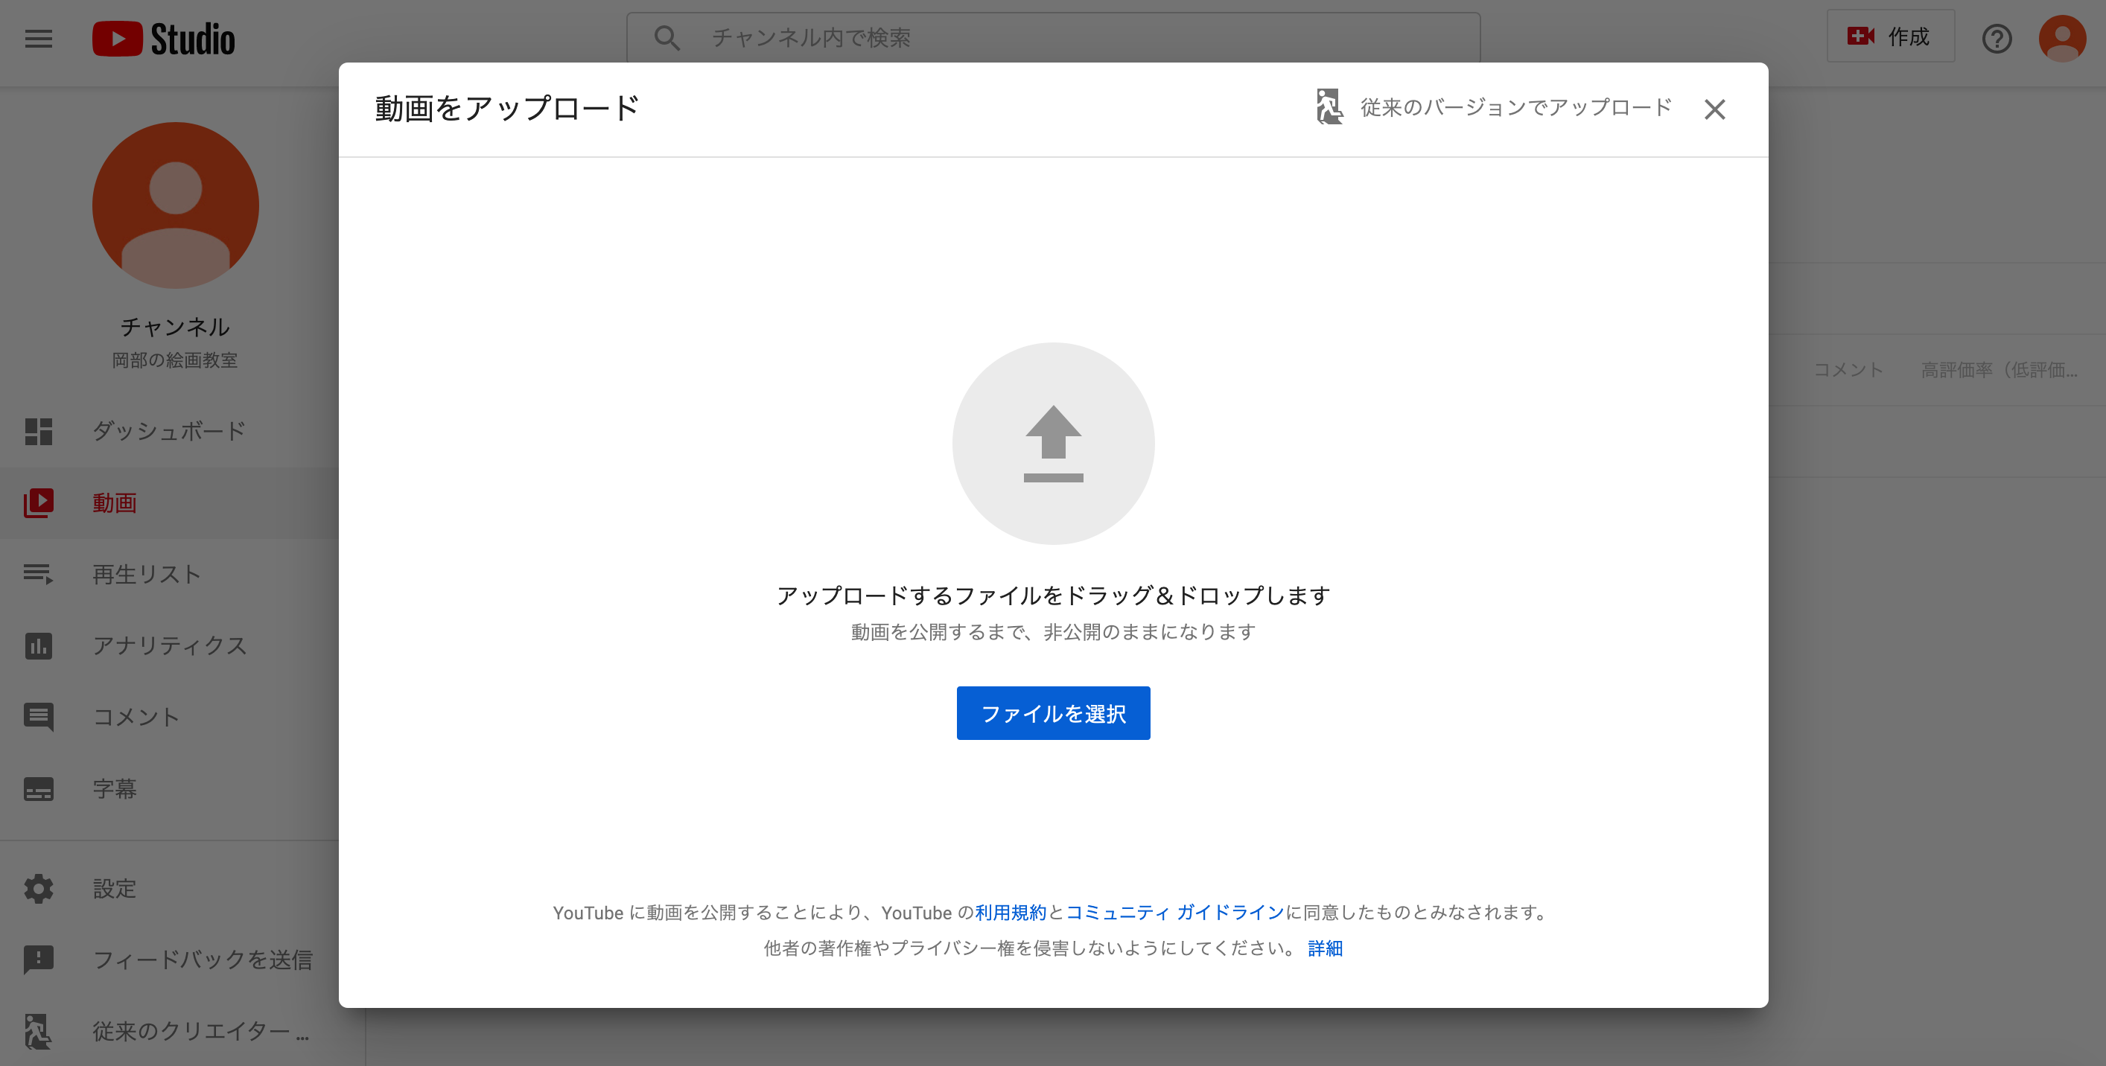The image size is (2106, 1066).
Task: Click 従来のバージョンでアップロード link
Action: pyautogui.click(x=1515, y=108)
